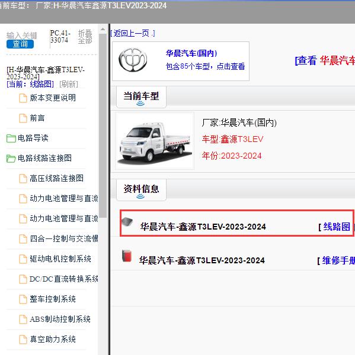
Task: Click the 鑫源T3LEV truck thumbnail
Action: (x=155, y=141)
